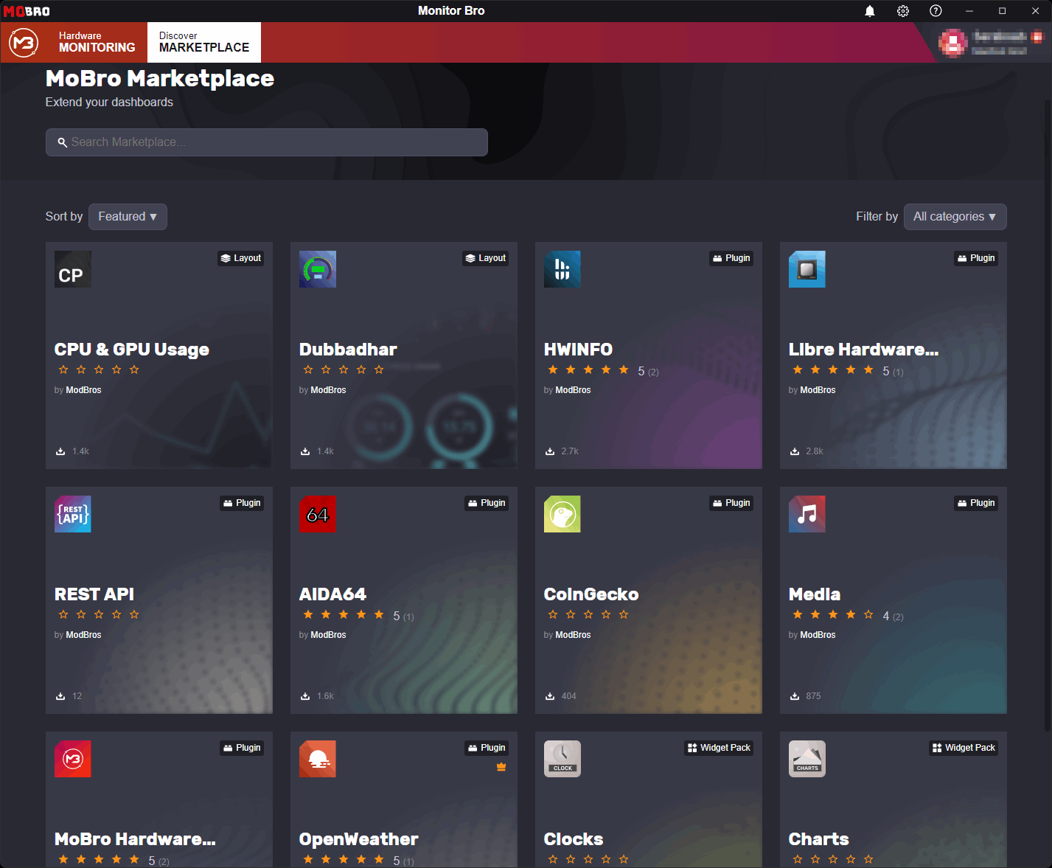Image resolution: width=1052 pixels, height=868 pixels.
Task: Click the user profile avatar
Action: (952, 43)
